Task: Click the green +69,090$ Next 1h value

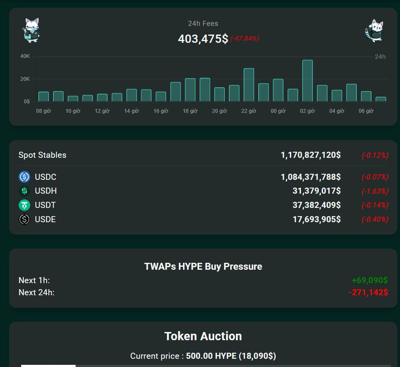Action: [x=370, y=280]
